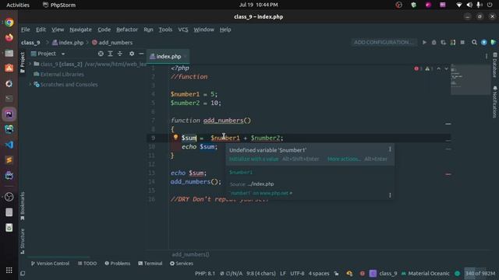Click the Debug bug icon
Screen dimensions: 499x280
pos(434,42)
